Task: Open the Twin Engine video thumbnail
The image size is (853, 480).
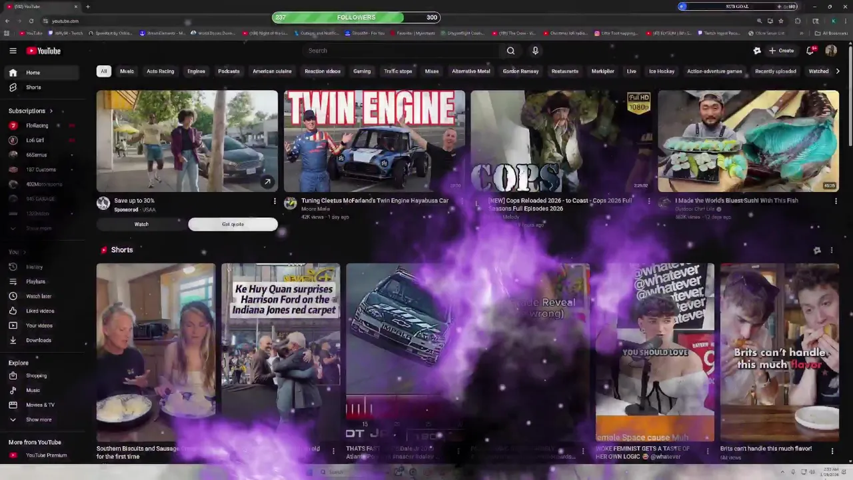Action: point(375,141)
